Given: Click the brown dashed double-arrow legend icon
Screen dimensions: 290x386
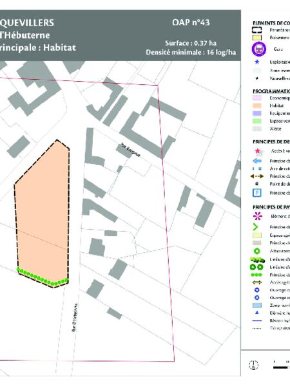Looking at the screenshot, I should click(256, 176).
